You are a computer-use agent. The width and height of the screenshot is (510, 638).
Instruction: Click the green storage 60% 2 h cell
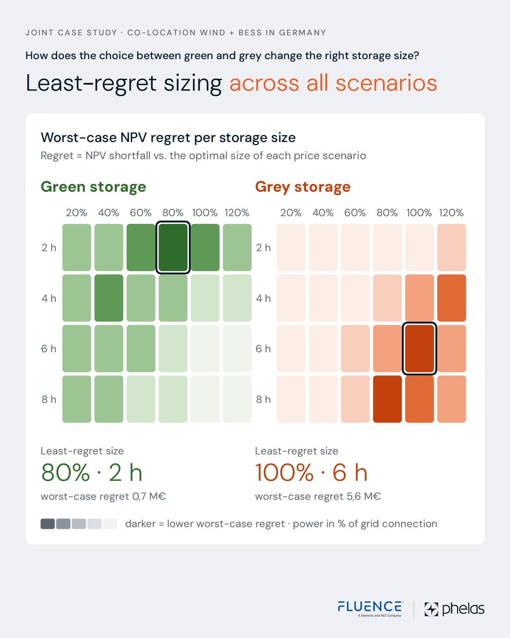coord(141,247)
